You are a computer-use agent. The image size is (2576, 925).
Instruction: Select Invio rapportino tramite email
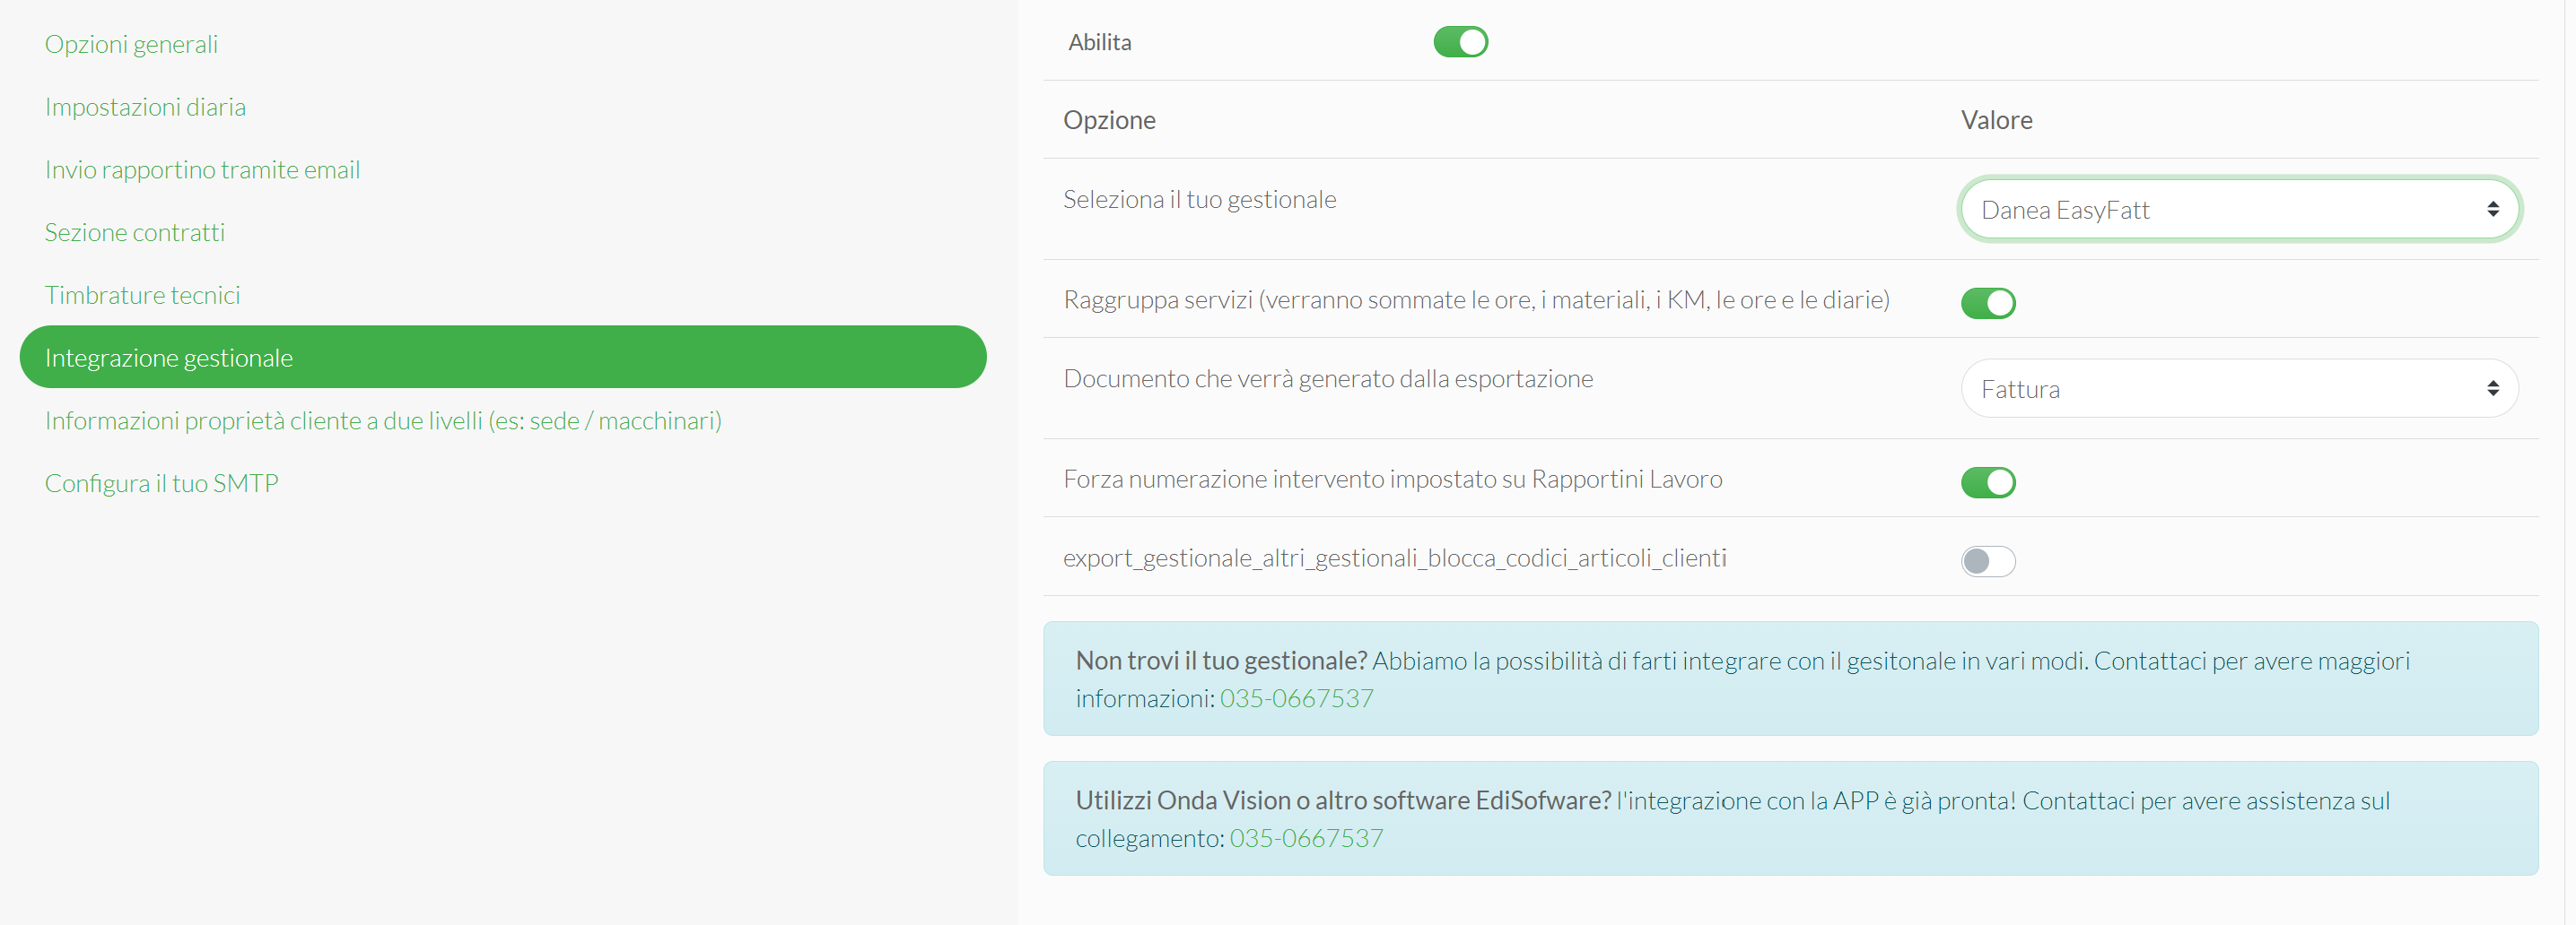coord(202,169)
